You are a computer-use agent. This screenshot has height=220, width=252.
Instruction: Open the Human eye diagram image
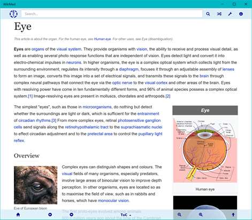tap(205, 150)
